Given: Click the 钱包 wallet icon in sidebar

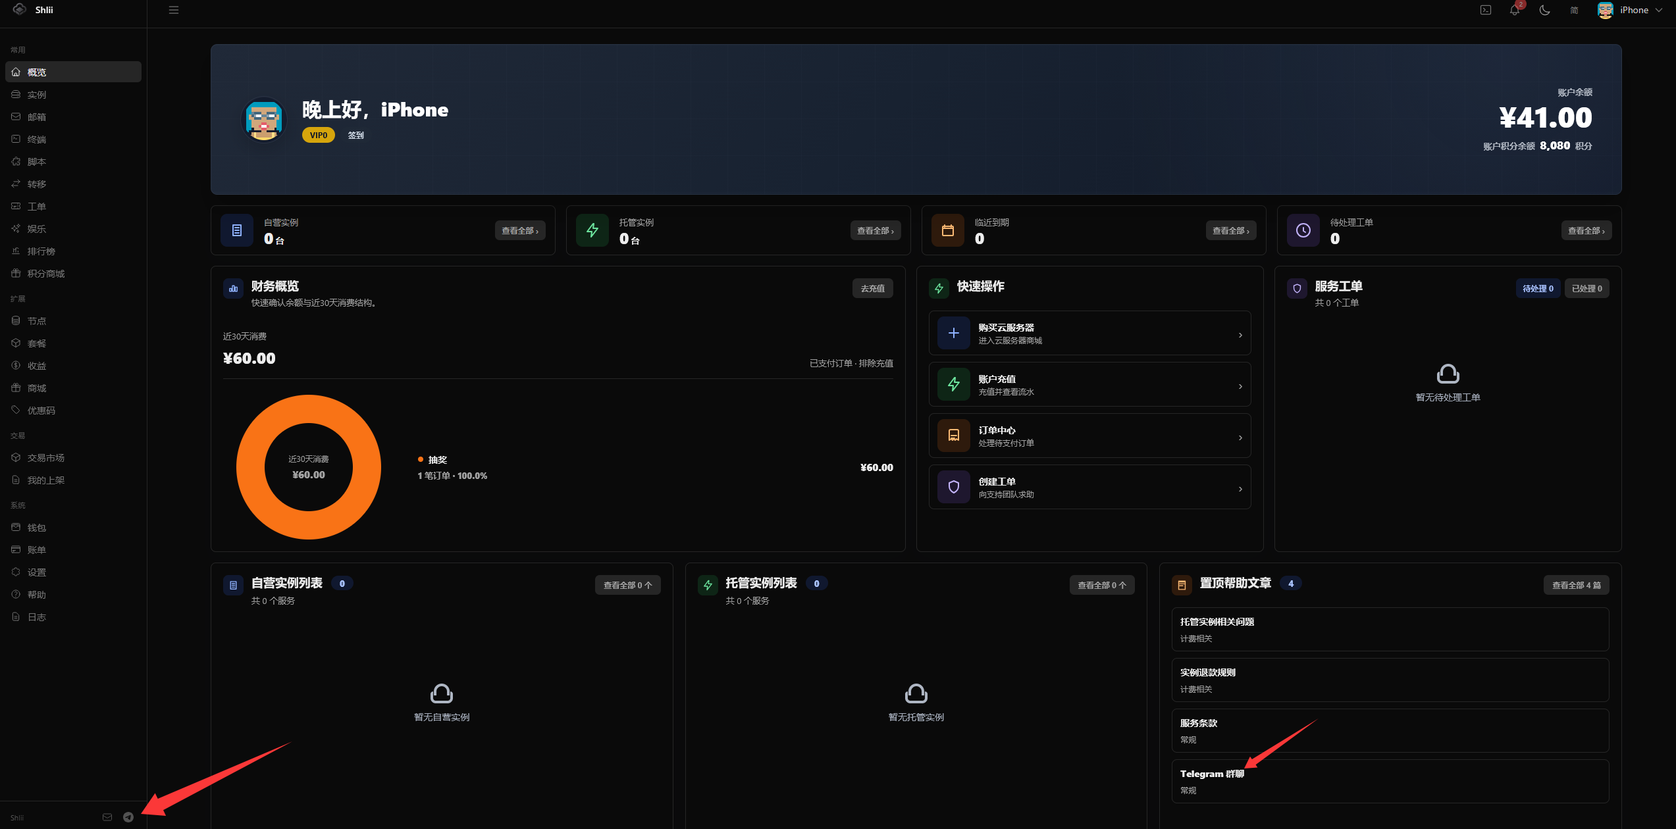Looking at the screenshot, I should (x=16, y=527).
